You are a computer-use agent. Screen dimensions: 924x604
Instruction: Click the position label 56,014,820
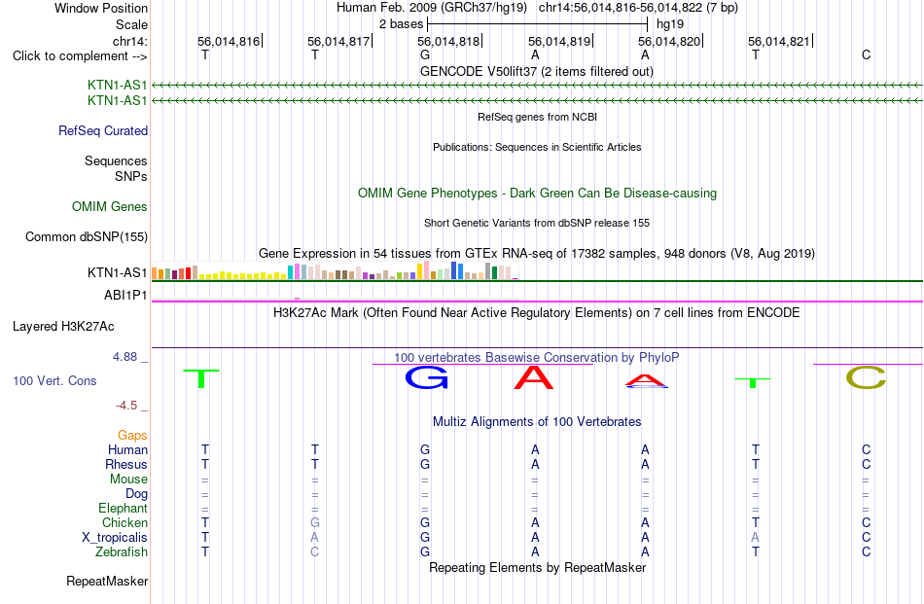coord(669,41)
